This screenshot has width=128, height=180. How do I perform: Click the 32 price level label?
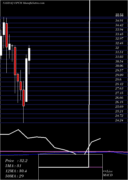point(117,48)
